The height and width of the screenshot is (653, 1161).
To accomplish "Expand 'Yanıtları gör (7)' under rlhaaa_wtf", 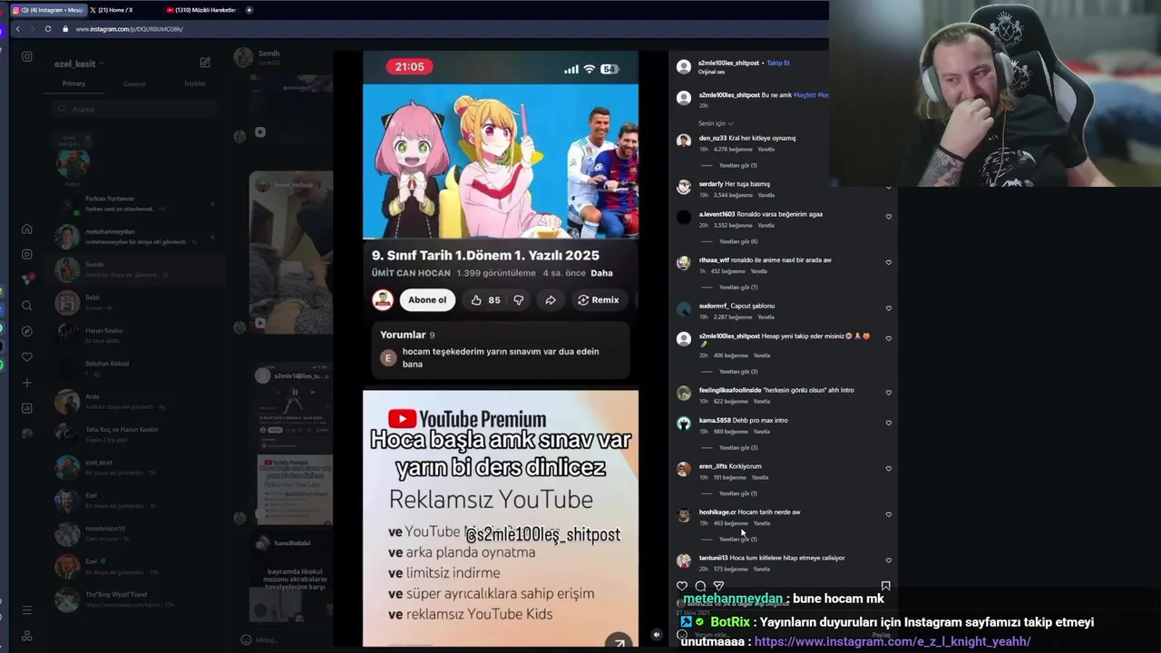I will coord(737,287).
